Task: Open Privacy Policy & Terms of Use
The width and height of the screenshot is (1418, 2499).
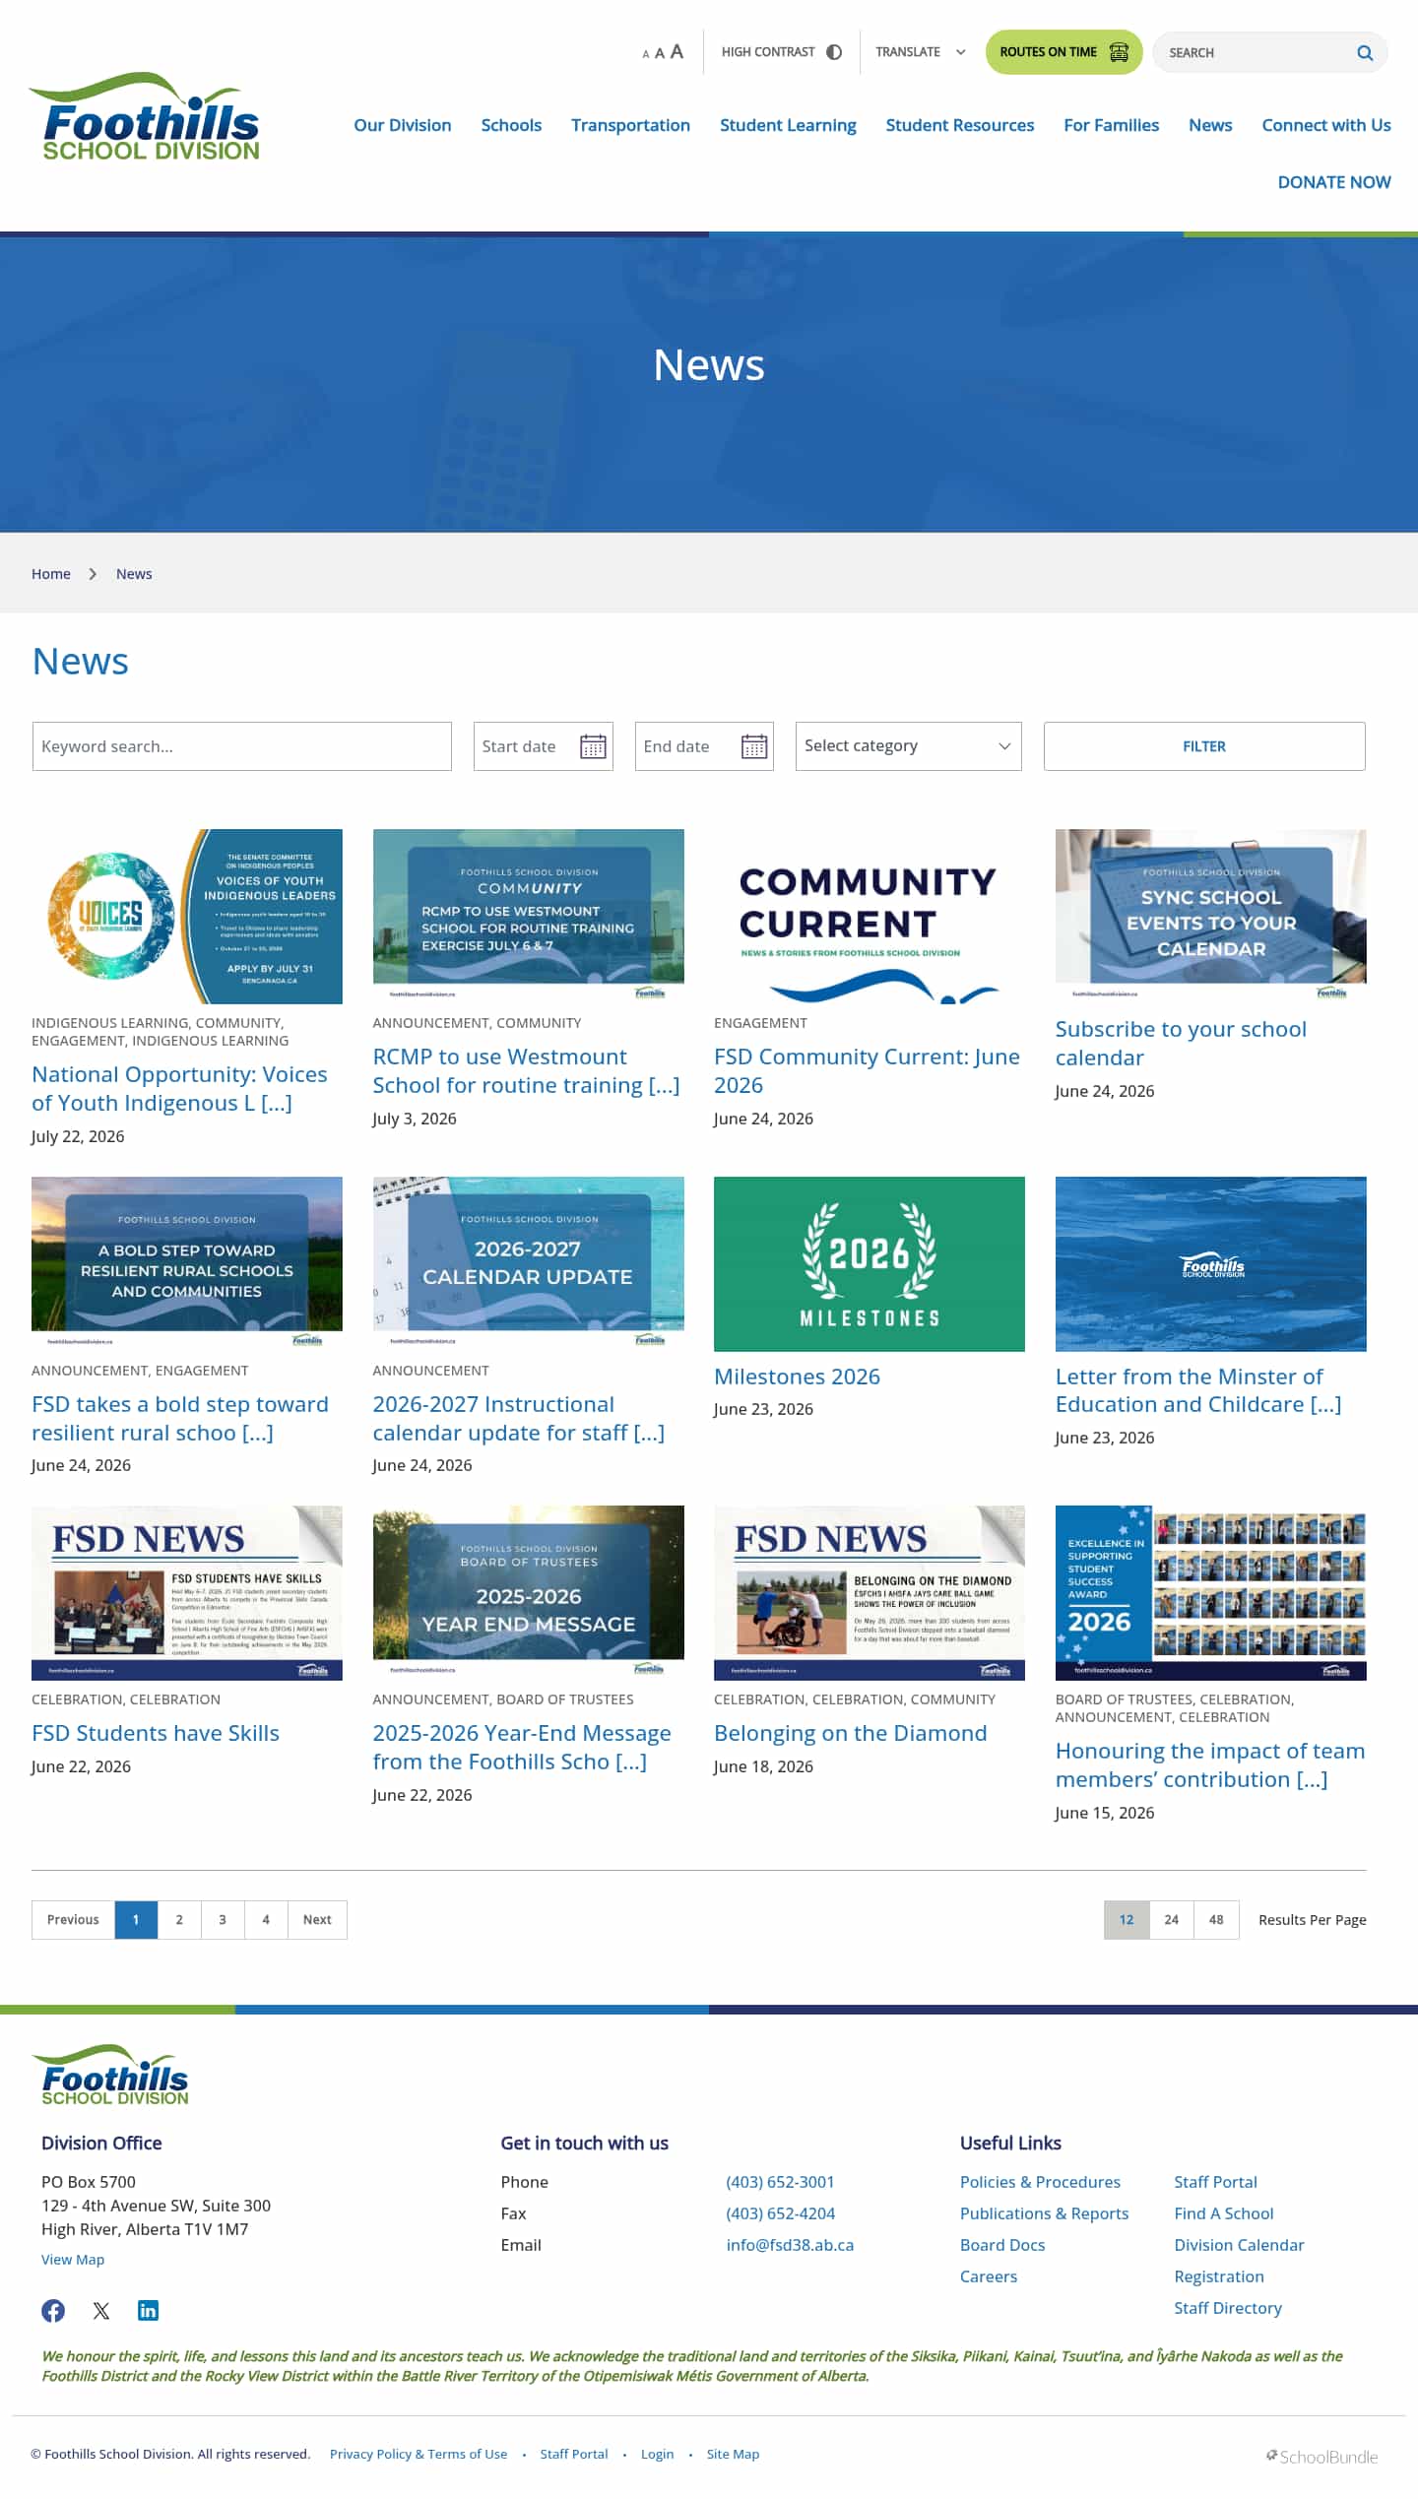Action: (419, 2454)
